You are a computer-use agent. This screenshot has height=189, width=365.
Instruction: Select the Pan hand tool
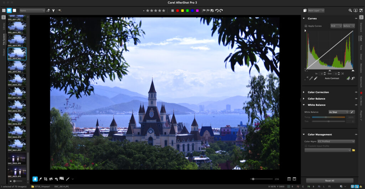(x=35, y=179)
